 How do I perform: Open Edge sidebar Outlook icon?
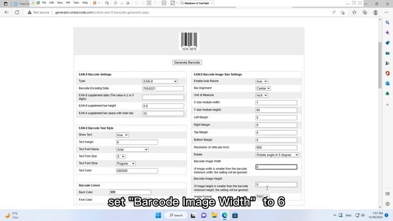pyautogui.click(x=387, y=83)
